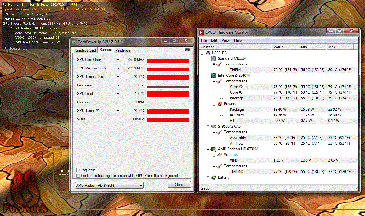Collapse the AMD Radeon HD 6730M node
This screenshot has height=216, width=365.
click(x=208, y=149)
